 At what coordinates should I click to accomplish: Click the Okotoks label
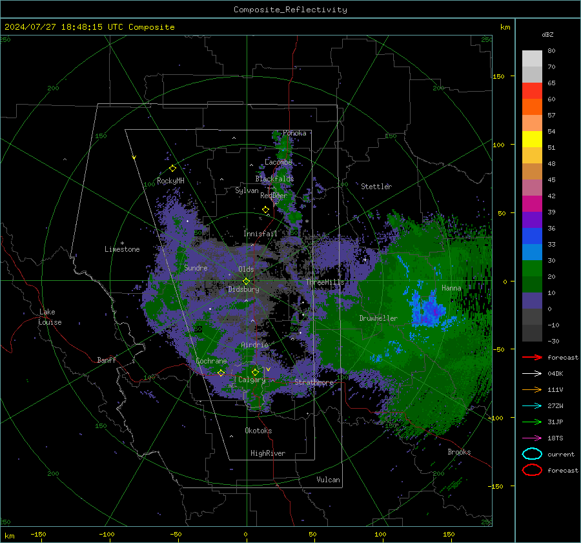258,431
